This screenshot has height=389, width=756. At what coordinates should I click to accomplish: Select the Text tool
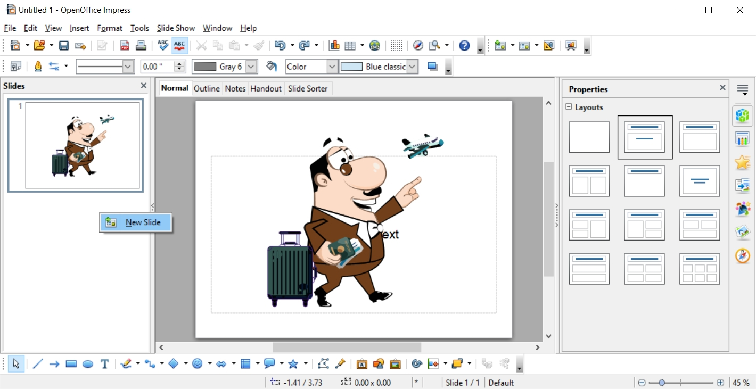[x=105, y=364]
